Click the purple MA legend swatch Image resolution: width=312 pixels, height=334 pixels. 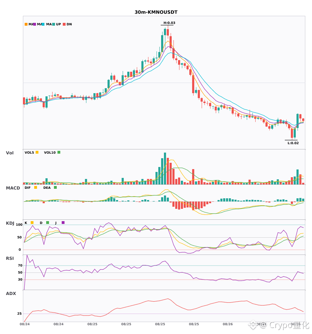[35, 24]
